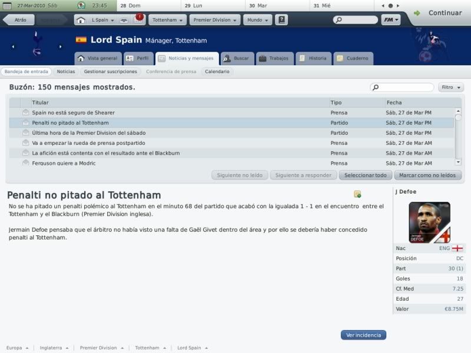Expand the Inglaterra breadcrumb at the bottom
This screenshot has height=353, width=471.
(54, 348)
